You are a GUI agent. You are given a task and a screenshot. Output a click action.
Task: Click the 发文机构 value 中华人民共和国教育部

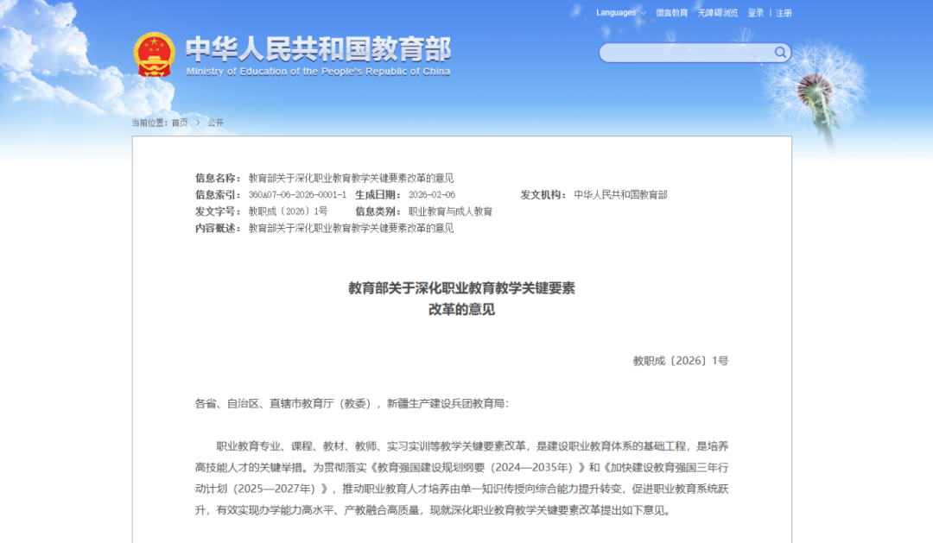click(620, 195)
